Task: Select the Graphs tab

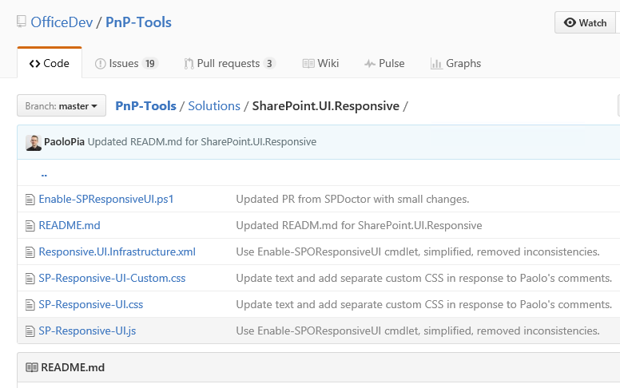Action: point(455,64)
